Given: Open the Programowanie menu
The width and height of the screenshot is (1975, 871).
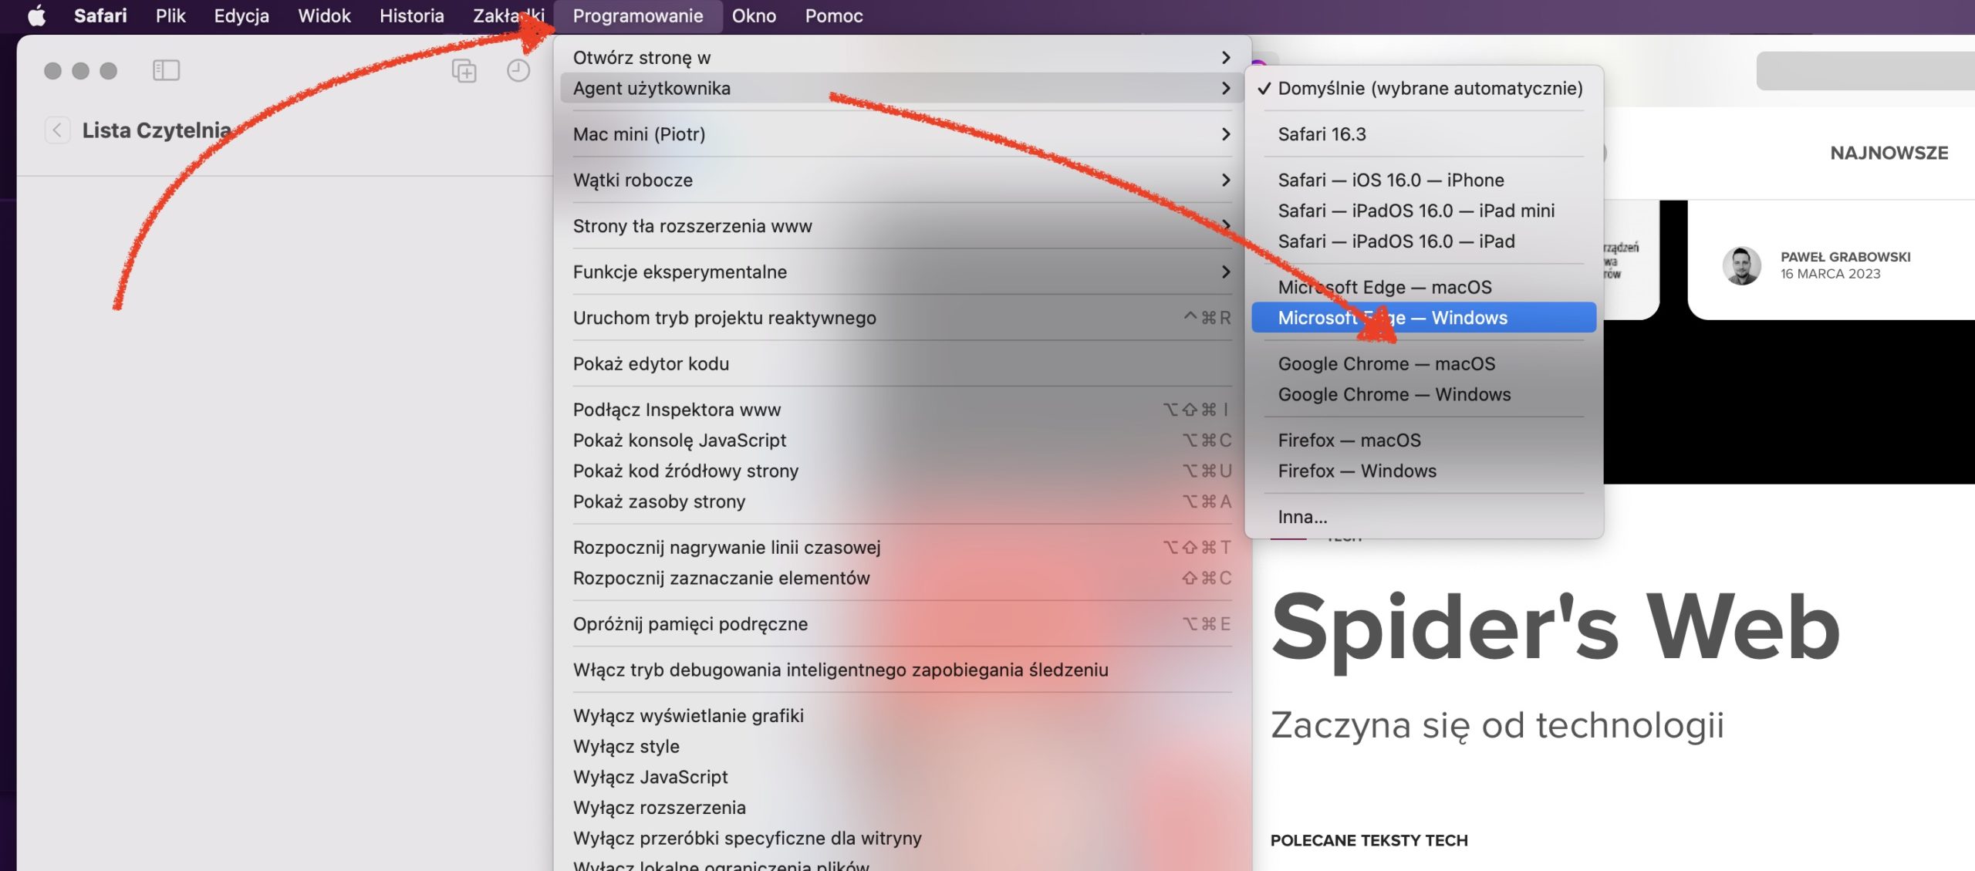Looking at the screenshot, I should [x=637, y=15].
